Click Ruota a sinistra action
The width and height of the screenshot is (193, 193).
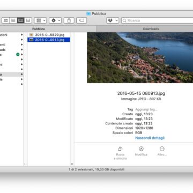pos(120,153)
